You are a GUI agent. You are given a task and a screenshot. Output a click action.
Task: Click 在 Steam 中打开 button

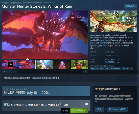pos(117,109)
